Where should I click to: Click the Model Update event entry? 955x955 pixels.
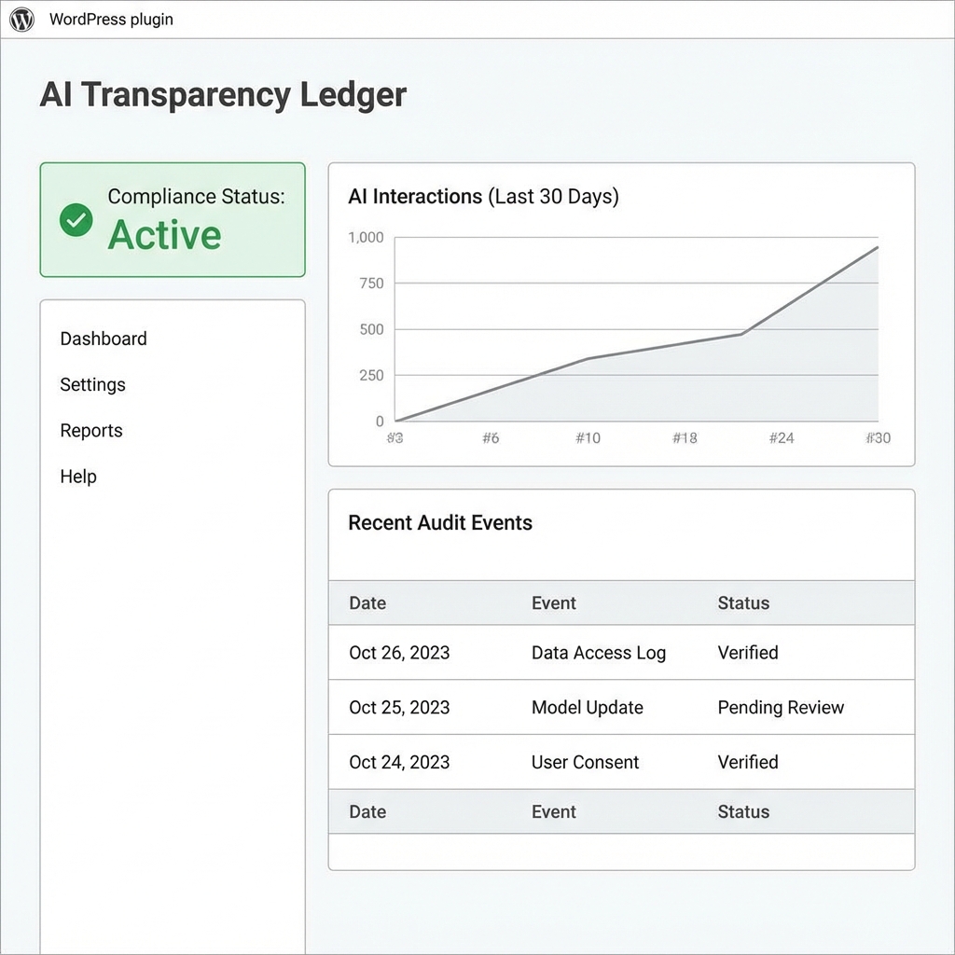point(587,708)
